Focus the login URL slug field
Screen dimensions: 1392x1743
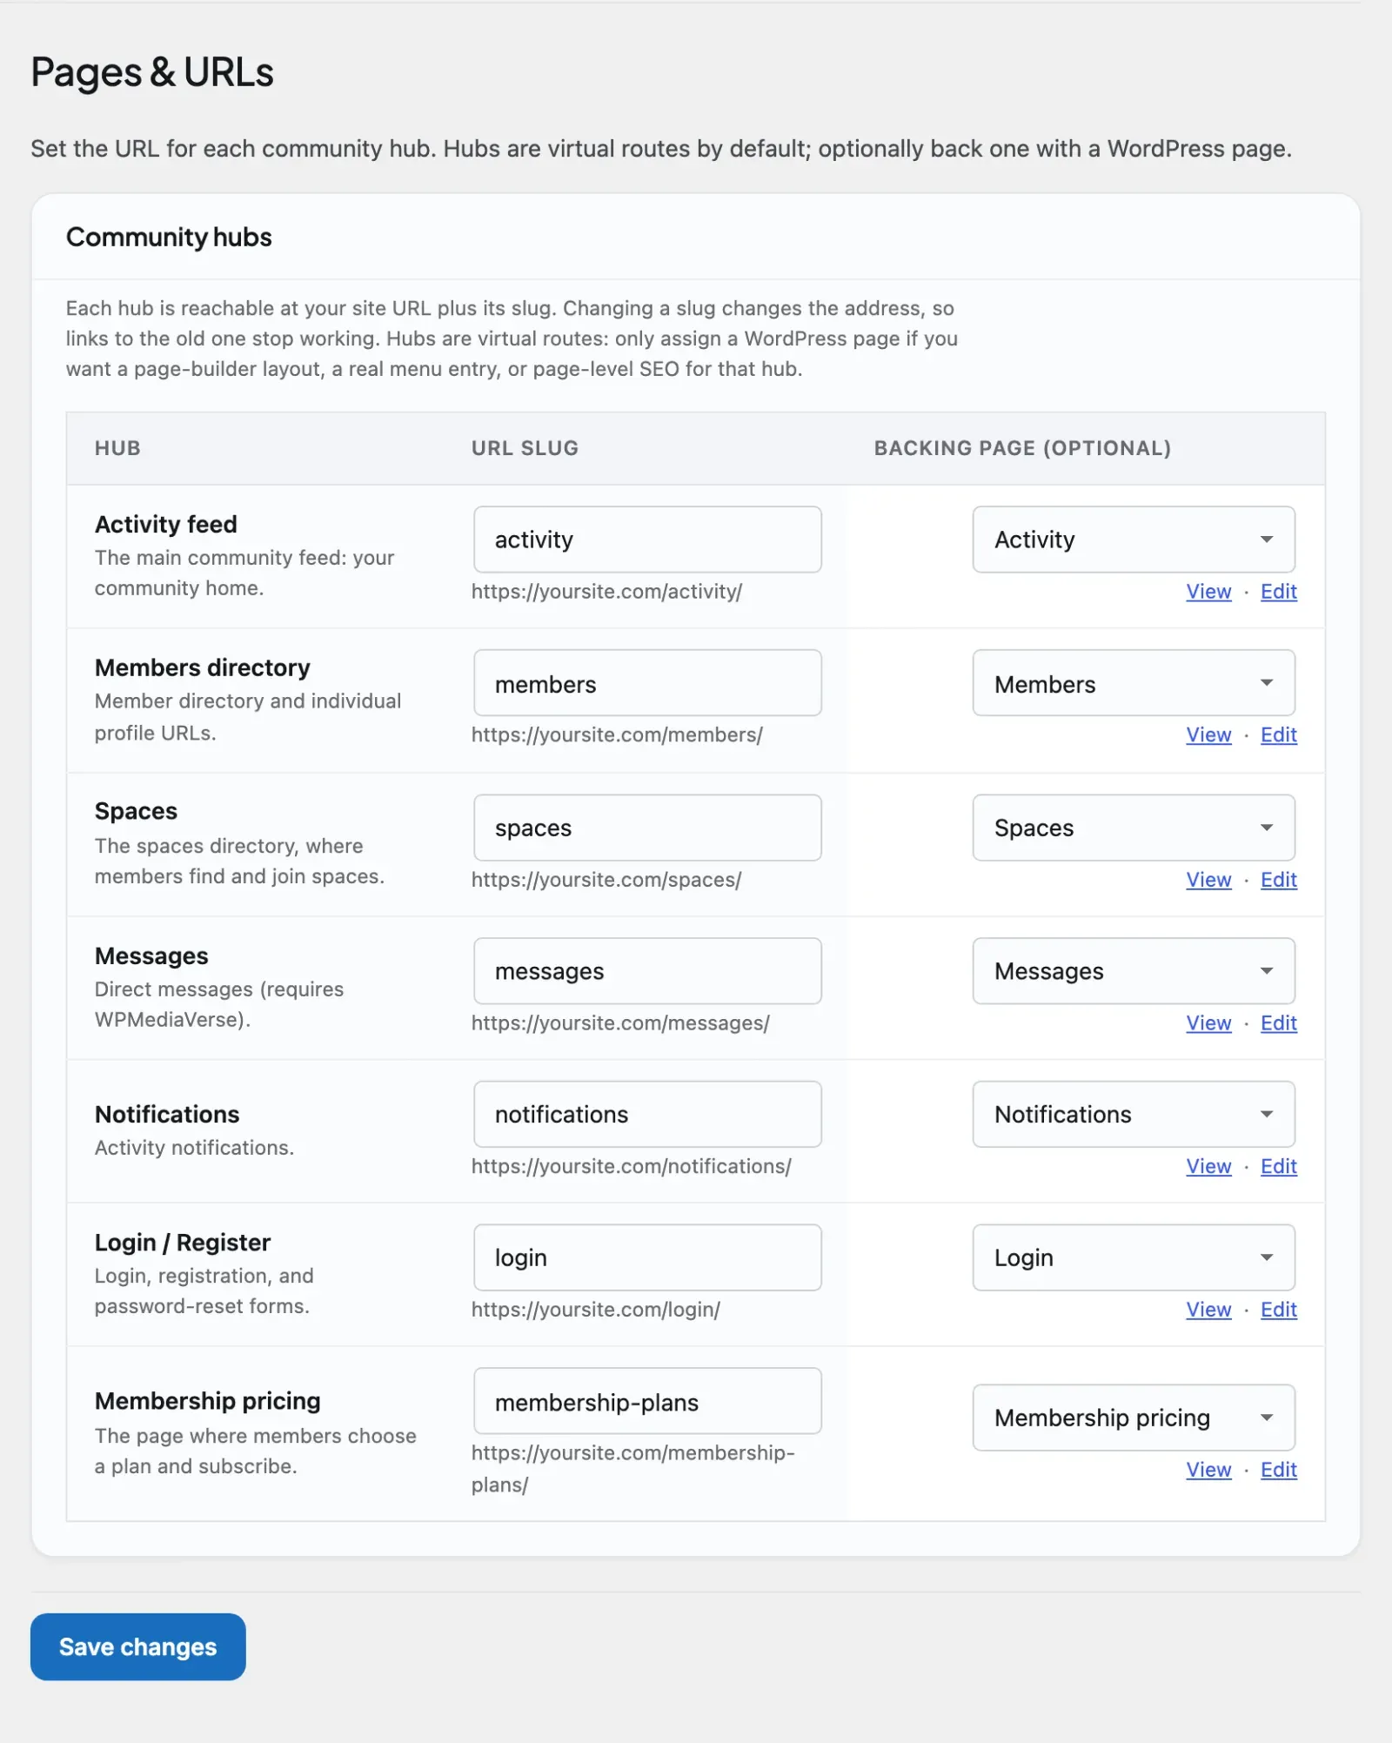647,1257
